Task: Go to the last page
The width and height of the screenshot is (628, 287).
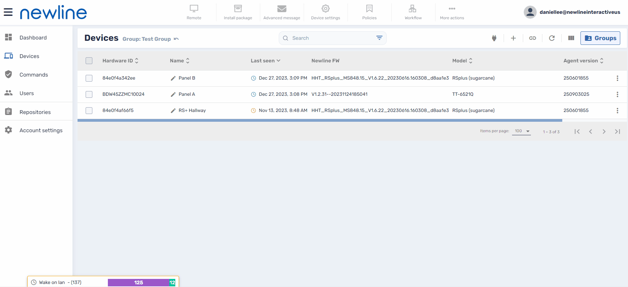Action: pos(618,132)
